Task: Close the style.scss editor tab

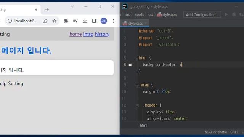Action: [x=146, y=23]
